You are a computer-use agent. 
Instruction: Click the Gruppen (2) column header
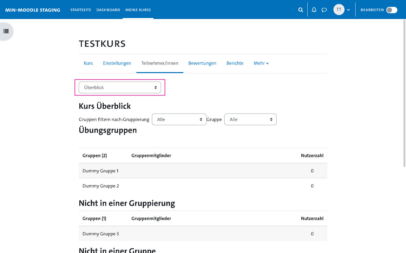pyautogui.click(x=95, y=156)
